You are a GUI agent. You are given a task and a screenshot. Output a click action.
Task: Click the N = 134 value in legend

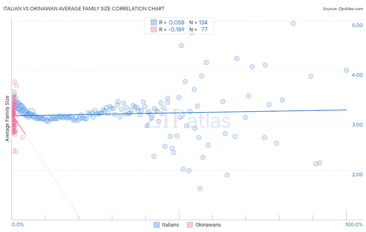pos(198,22)
